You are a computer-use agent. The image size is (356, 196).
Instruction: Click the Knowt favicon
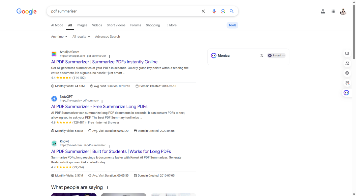[x=54, y=143]
